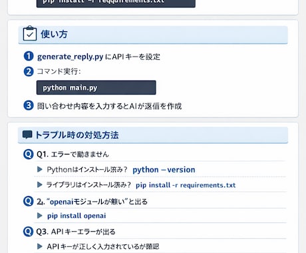Click the triangle before ライブラリはインストール済み？
Image resolution: width=306 pixels, height=253 pixels.
click(x=40, y=184)
